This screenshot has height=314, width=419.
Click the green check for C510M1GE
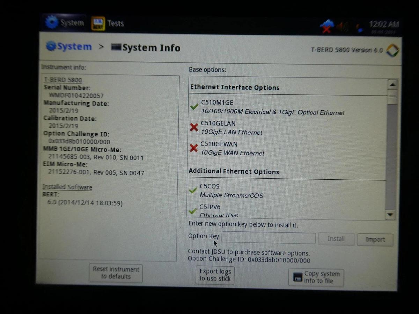194,107
